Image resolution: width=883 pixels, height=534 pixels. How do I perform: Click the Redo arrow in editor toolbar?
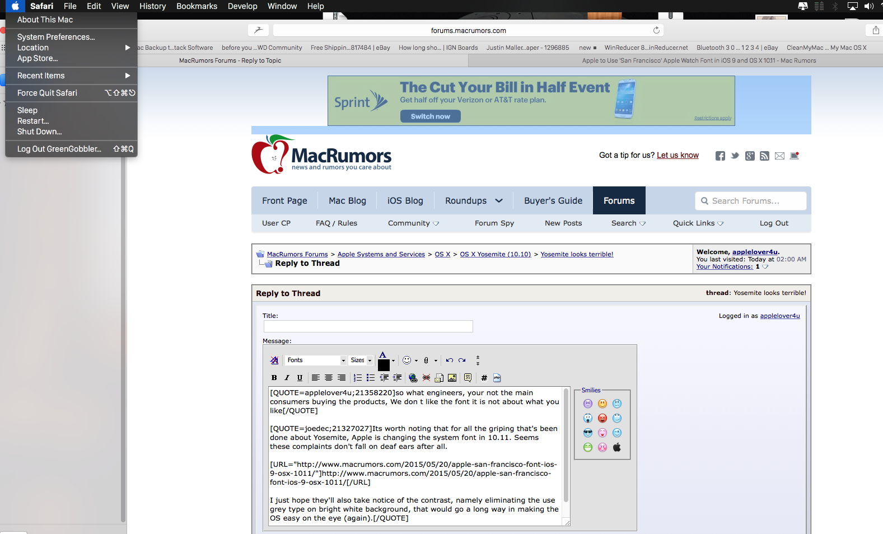(x=462, y=360)
